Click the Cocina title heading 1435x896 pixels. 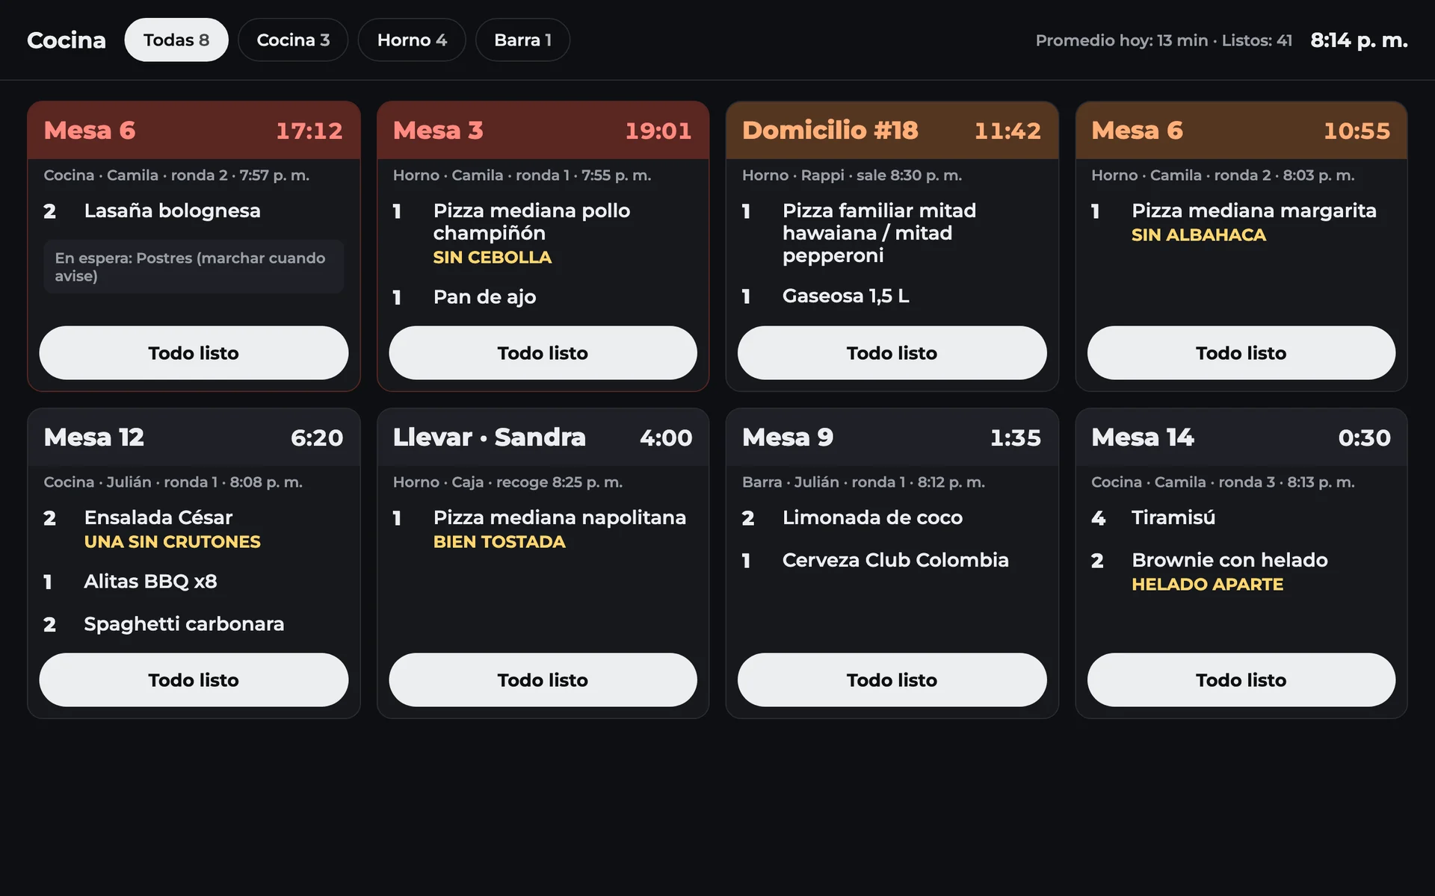pos(67,40)
